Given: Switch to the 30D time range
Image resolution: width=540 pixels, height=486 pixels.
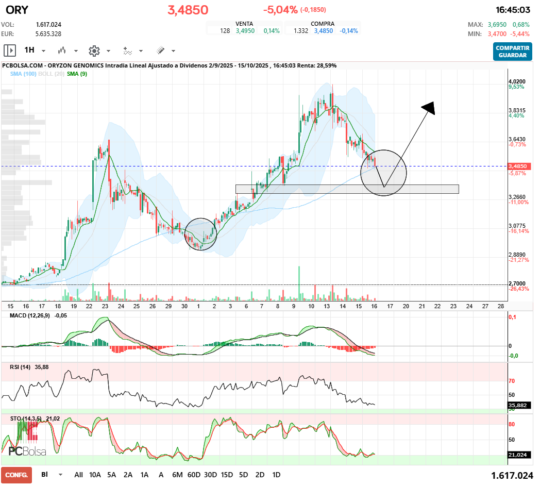Looking at the screenshot, I should point(210,475).
